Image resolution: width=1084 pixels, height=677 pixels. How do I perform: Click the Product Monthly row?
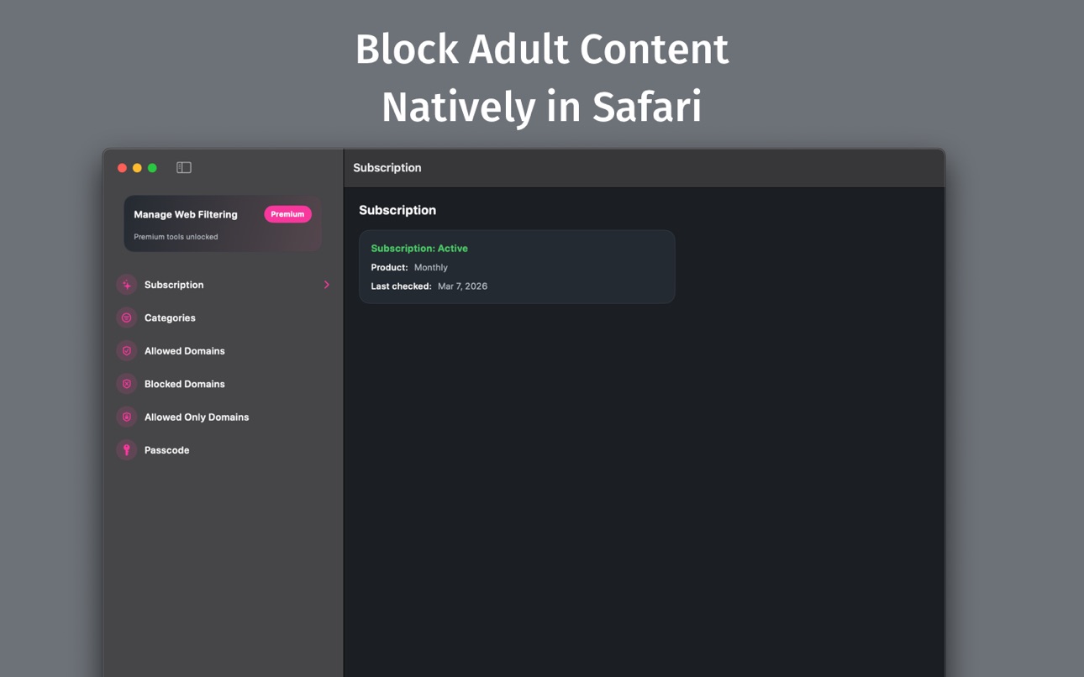pyautogui.click(x=409, y=267)
